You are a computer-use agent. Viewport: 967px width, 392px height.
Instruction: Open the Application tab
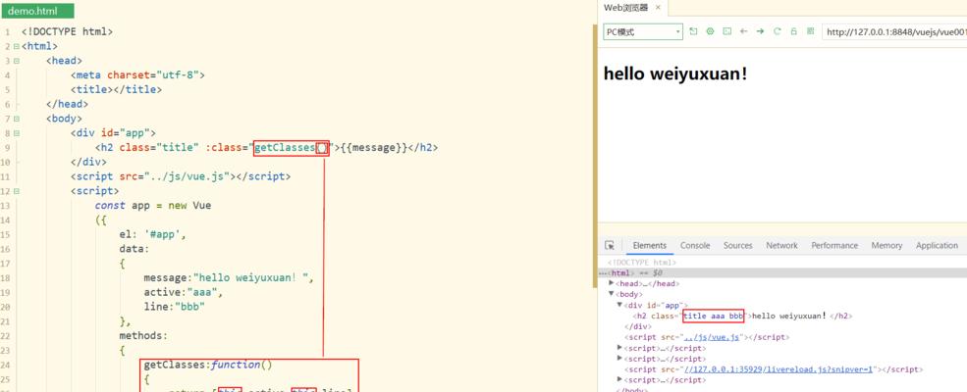(x=937, y=245)
